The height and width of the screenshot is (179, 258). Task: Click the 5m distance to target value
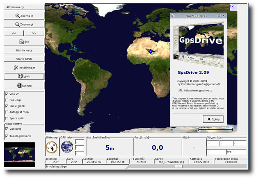click(x=110, y=147)
